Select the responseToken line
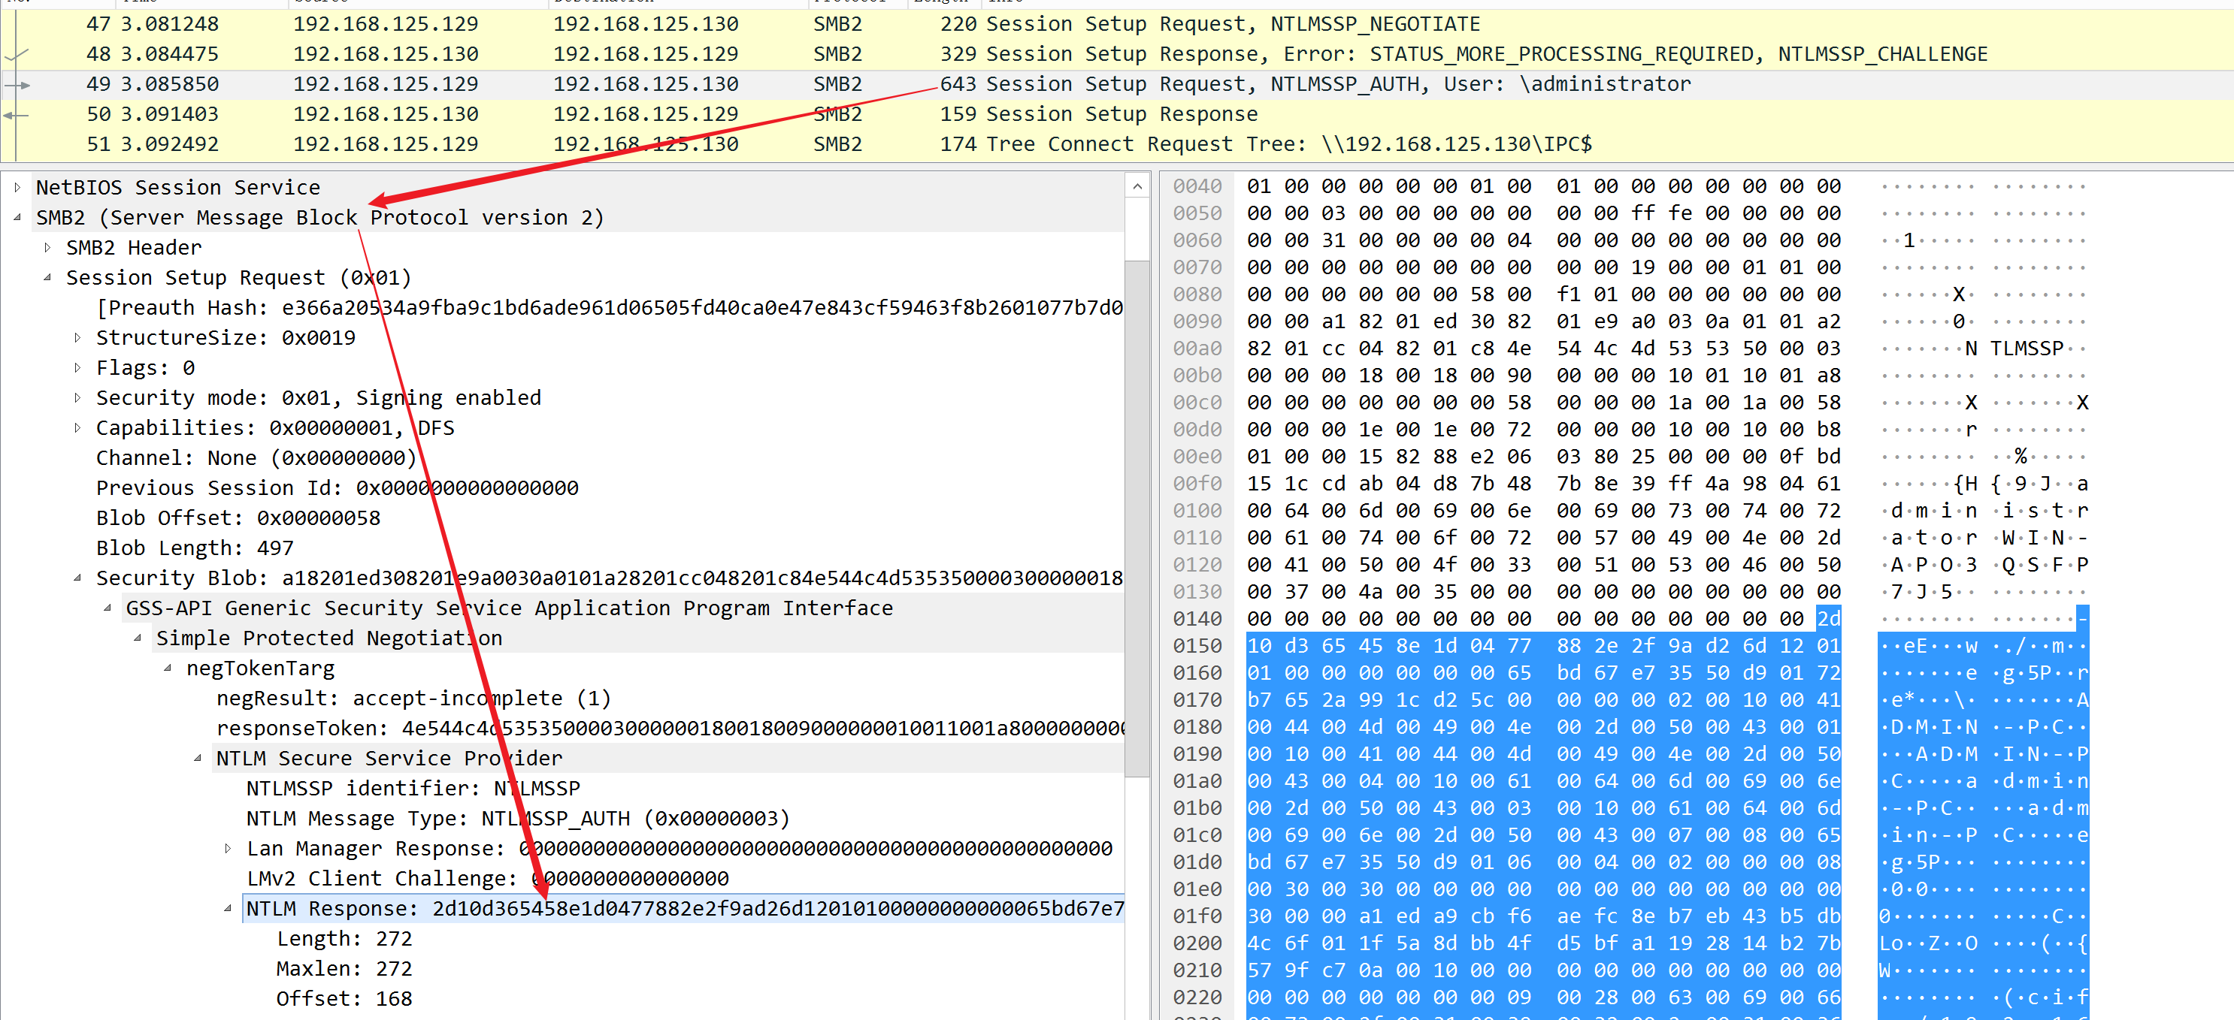This screenshot has width=2234, height=1020. 670,728
